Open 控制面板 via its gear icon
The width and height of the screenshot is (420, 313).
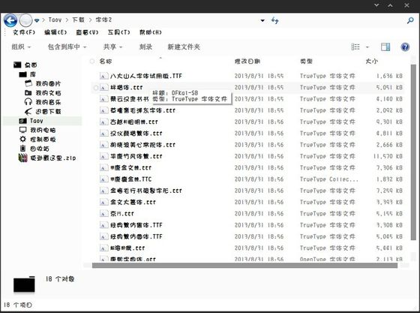22,139
